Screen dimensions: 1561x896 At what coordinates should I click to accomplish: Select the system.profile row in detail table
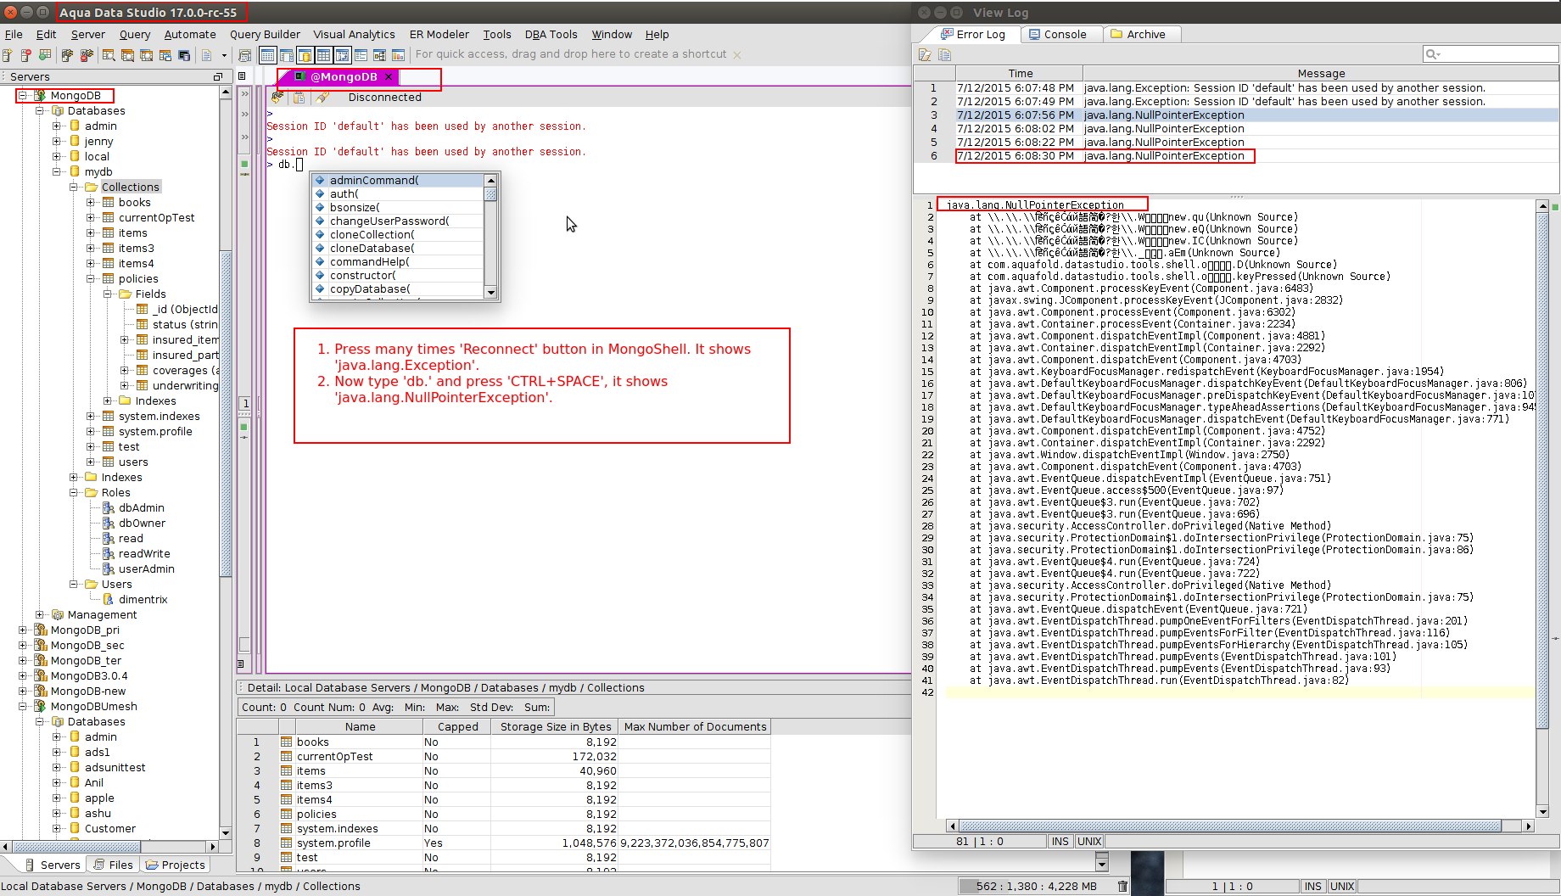(x=504, y=843)
